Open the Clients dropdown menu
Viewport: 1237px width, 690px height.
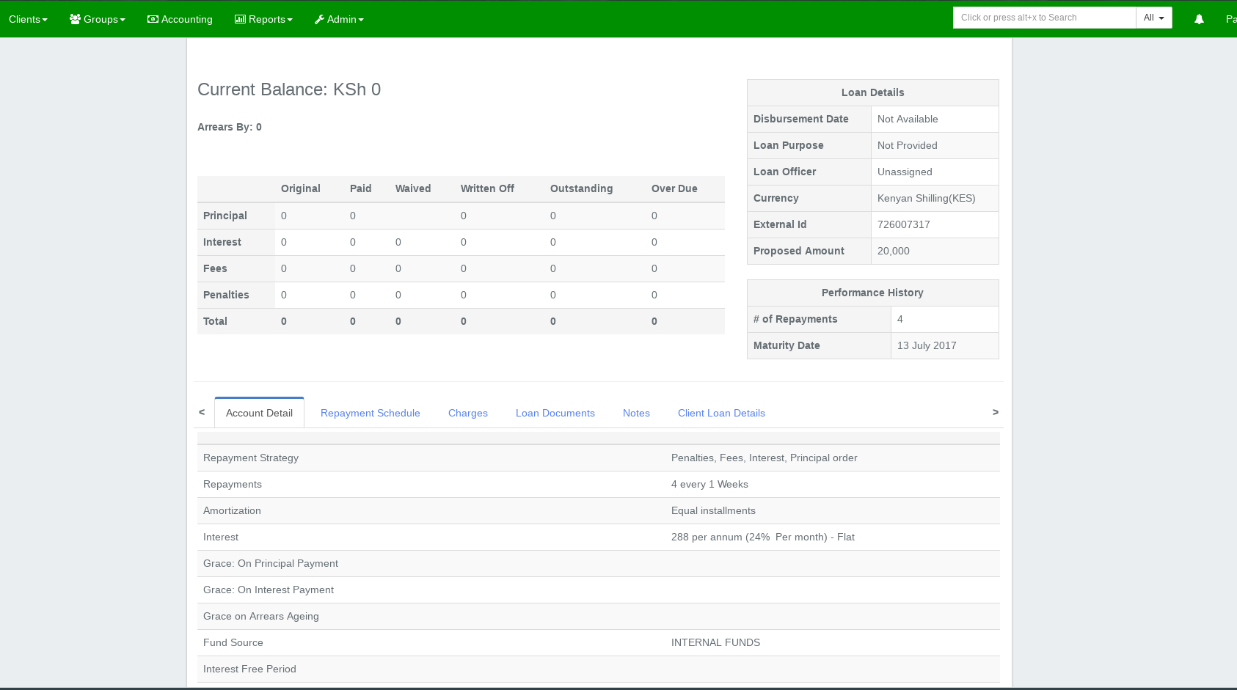28,19
